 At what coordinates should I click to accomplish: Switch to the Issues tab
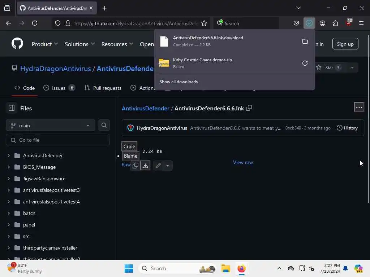(x=59, y=88)
